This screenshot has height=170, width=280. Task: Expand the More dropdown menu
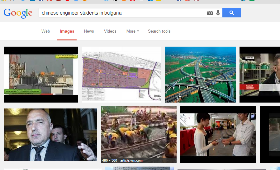(133, 31)
